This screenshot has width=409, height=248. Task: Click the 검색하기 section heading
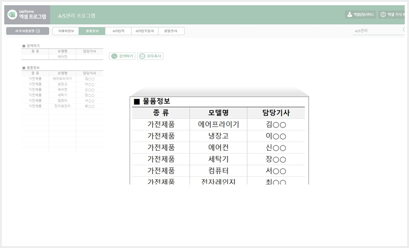click(x=31, y=46)
